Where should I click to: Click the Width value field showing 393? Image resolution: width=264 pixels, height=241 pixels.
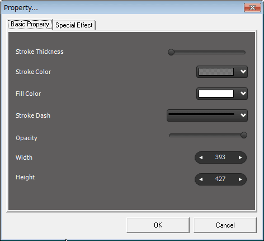pos(220,157)
